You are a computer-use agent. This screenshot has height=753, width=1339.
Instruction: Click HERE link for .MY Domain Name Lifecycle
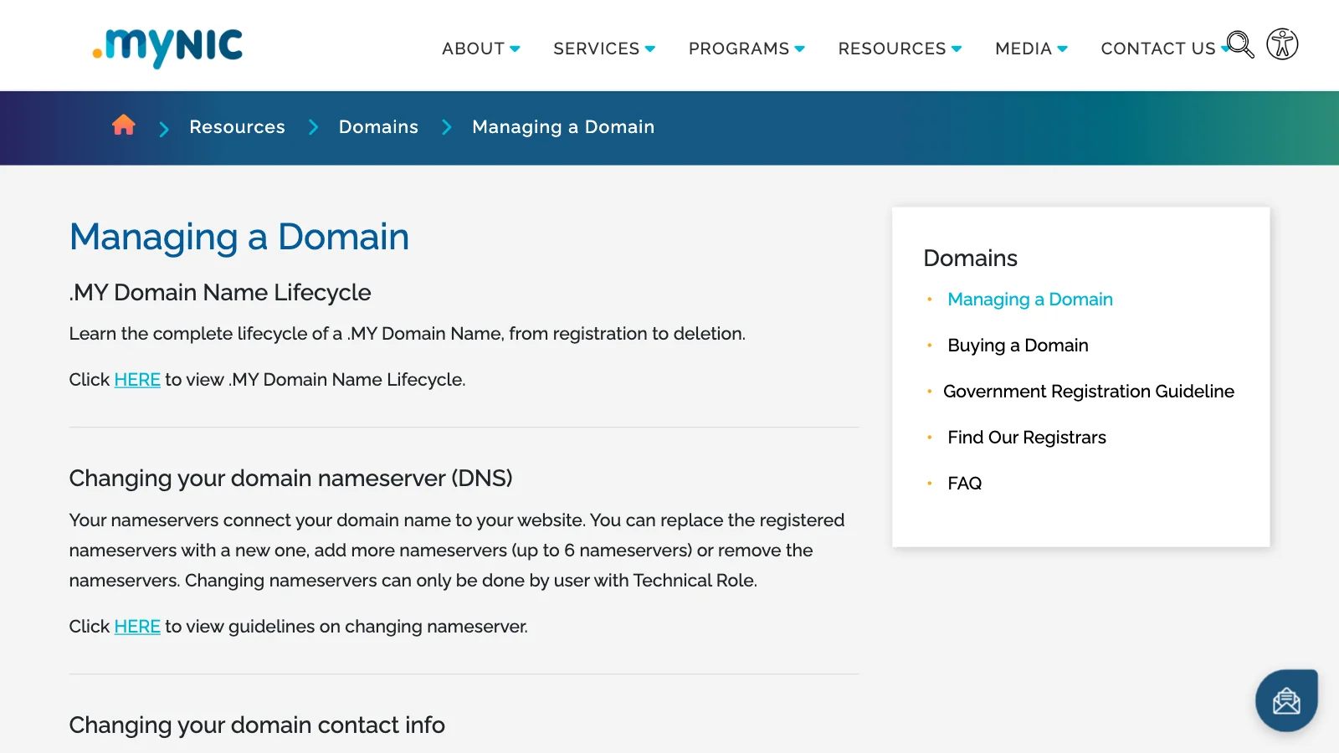137,380
